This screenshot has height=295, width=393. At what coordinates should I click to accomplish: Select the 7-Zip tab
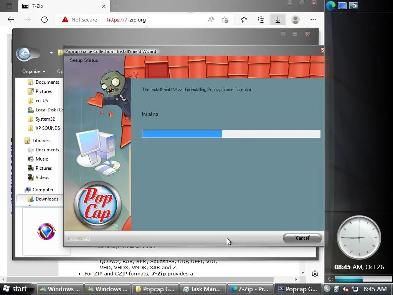pyautogui.click(x=64, y=6)
